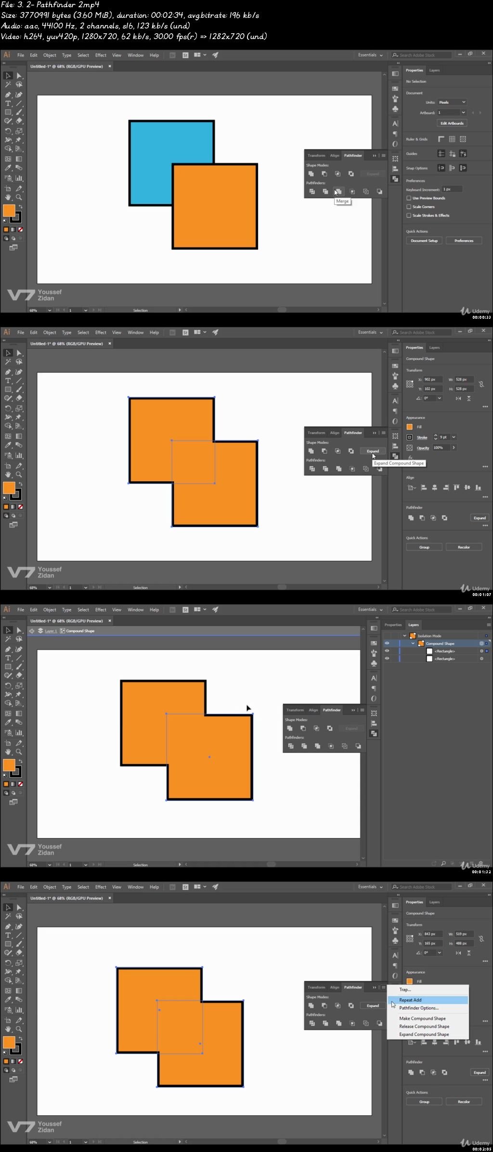Click the first Snap Options icon in Properties

[x=441, y=168]
